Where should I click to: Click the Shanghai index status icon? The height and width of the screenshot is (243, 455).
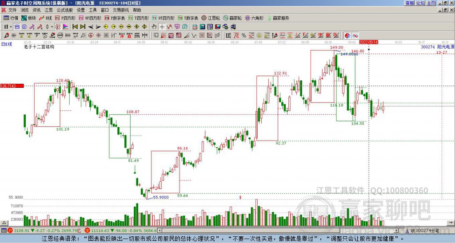(10, 231)
